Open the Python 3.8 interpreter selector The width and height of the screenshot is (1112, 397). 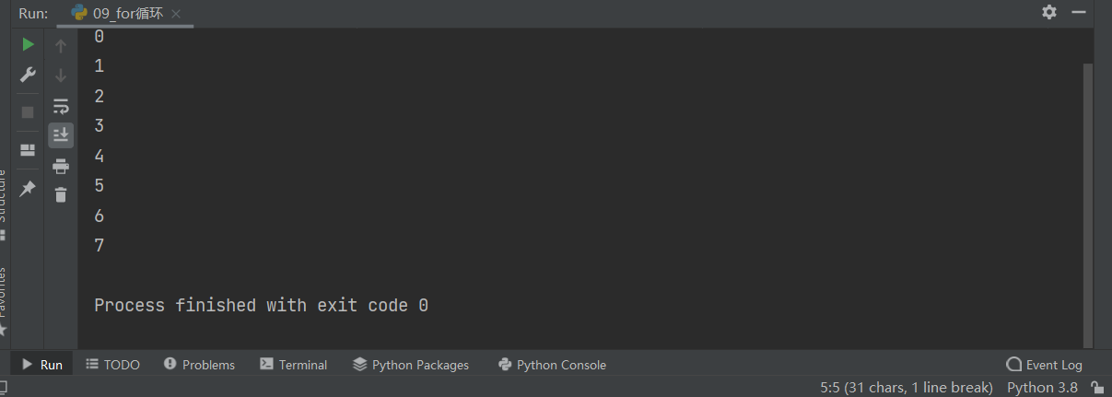(1042, 388)
